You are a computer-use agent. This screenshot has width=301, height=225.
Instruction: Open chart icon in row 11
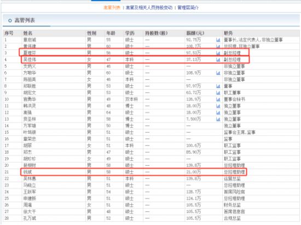[x=218, y=106]
